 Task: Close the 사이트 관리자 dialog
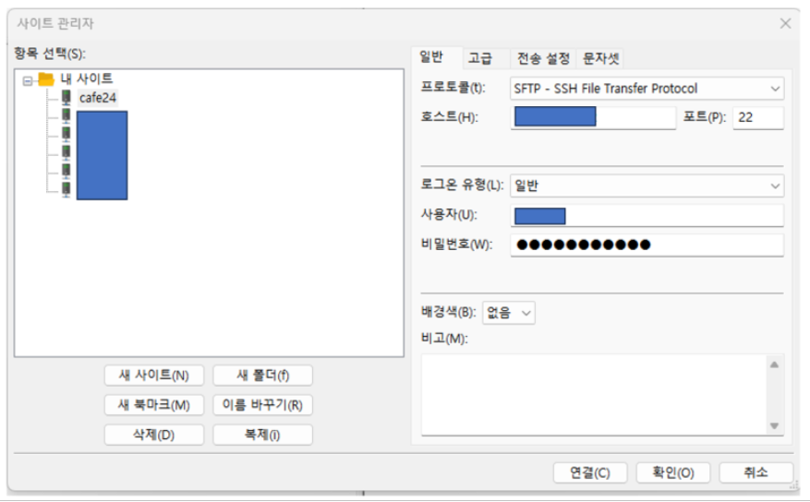[785, 23]
